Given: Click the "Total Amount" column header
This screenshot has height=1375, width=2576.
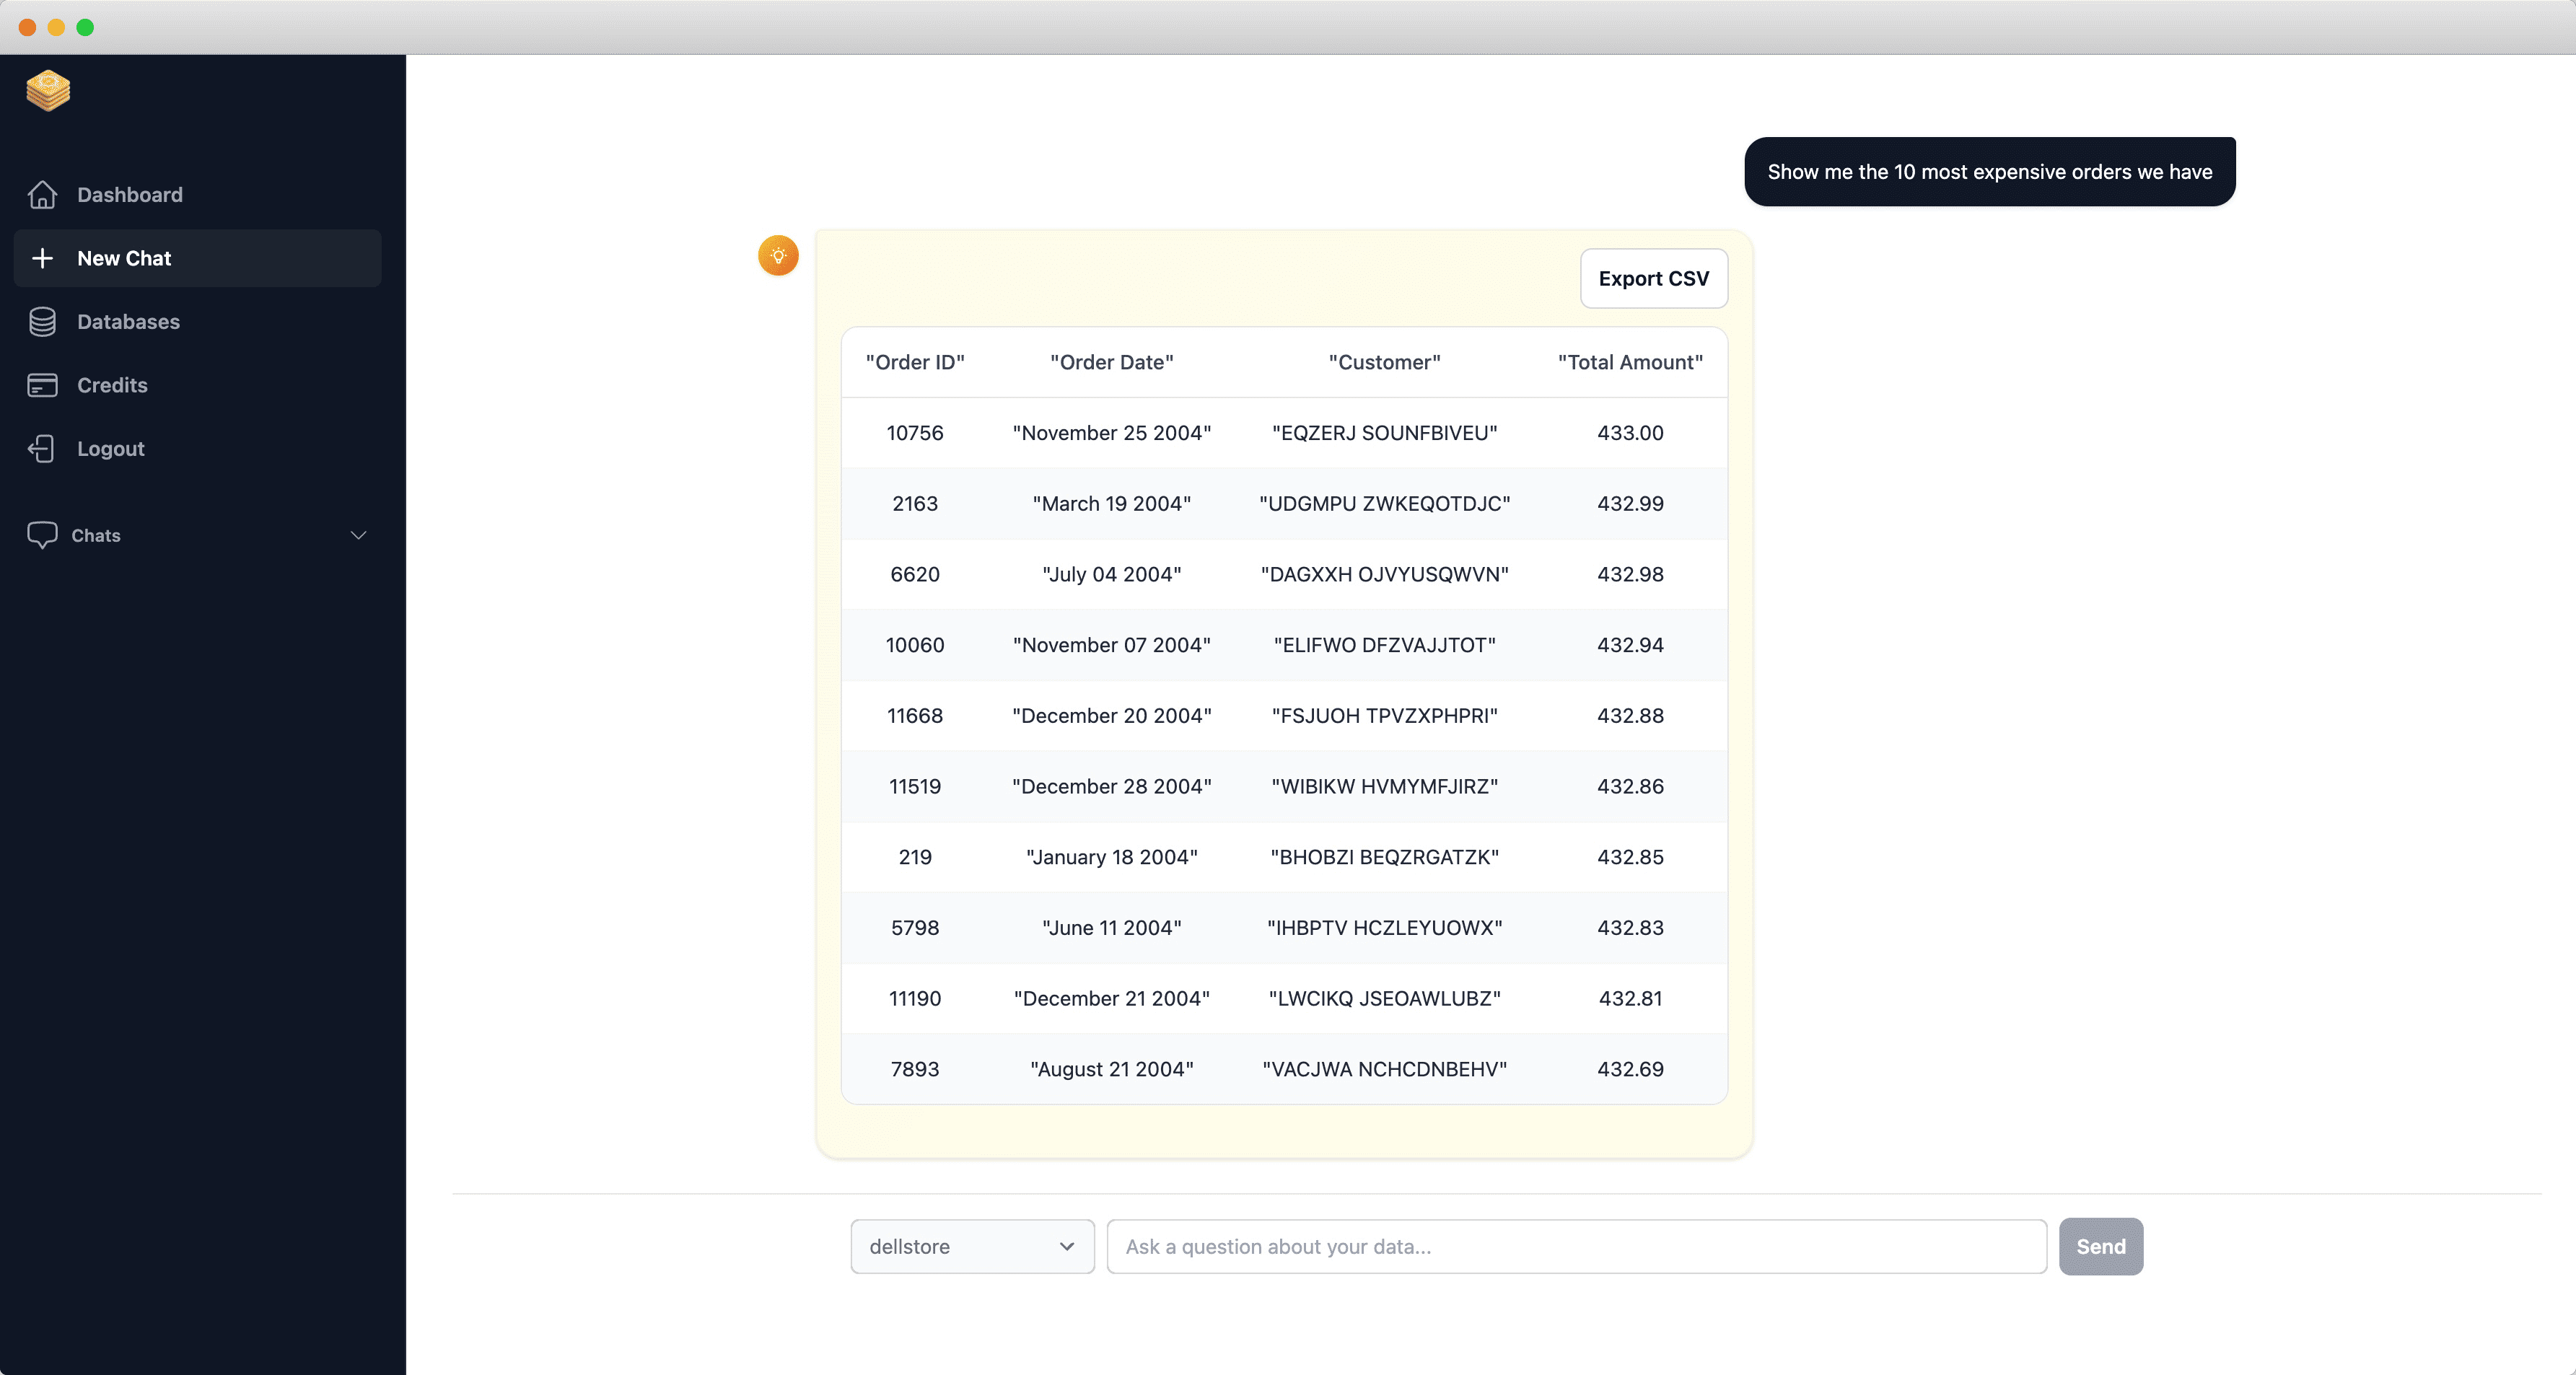Looking at the screenshot, I should tap(1629, 362).
